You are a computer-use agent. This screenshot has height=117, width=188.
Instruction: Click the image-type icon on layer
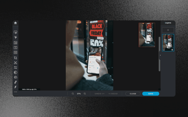[164, 50]
